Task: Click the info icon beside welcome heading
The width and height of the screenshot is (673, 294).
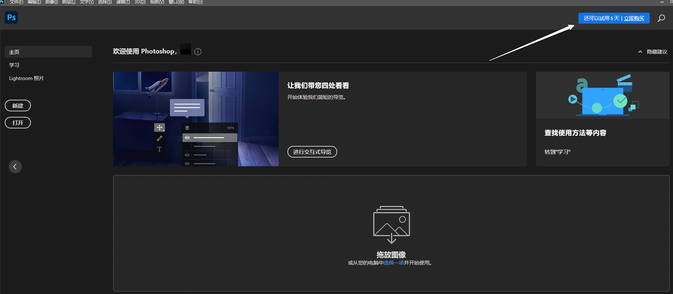Action: pyautogui.click(x=198, y=52)
